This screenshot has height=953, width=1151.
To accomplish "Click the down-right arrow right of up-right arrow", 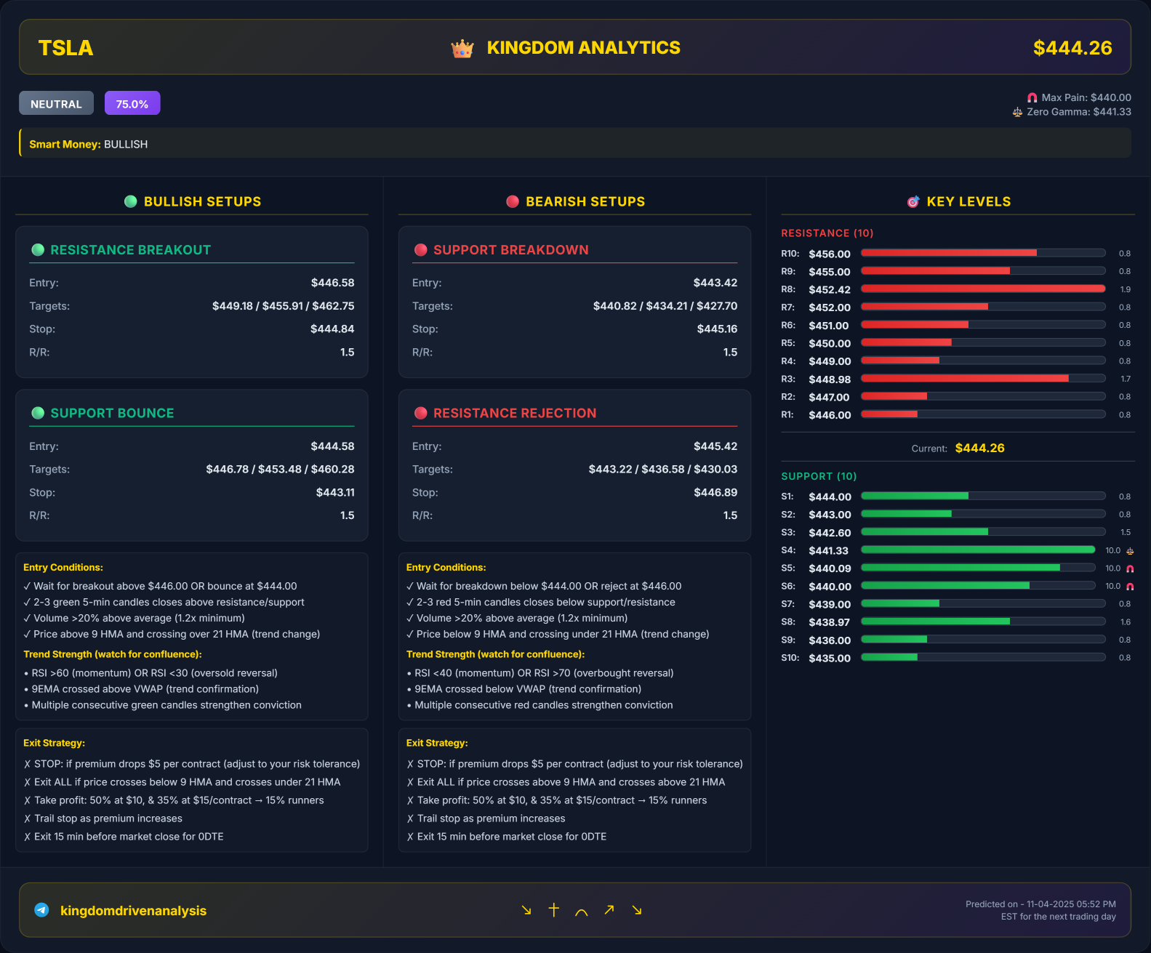I will coord(637,910).
